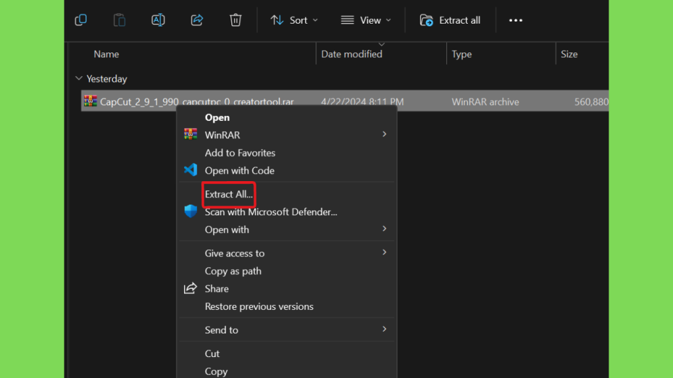Choose Open with Code
Screen dimensions: 673x378
pos(239,171)
